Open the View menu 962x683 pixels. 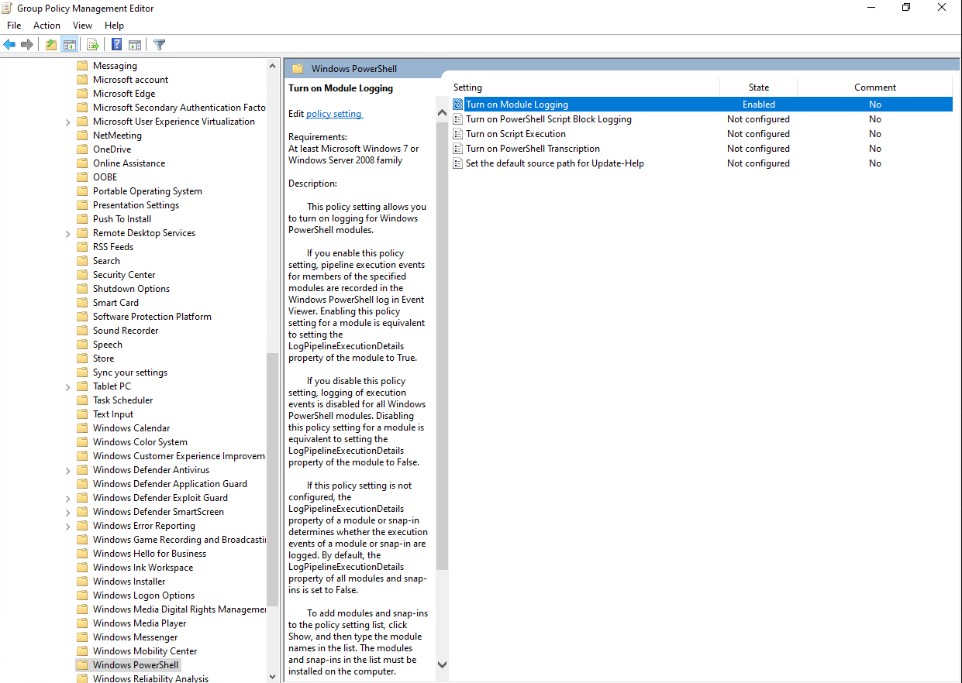tap(82, 26)
